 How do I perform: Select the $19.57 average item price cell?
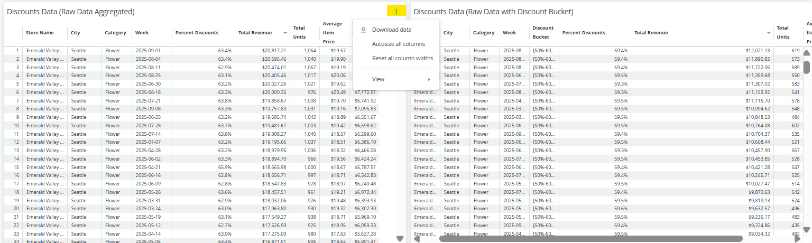tap(334, 51)
